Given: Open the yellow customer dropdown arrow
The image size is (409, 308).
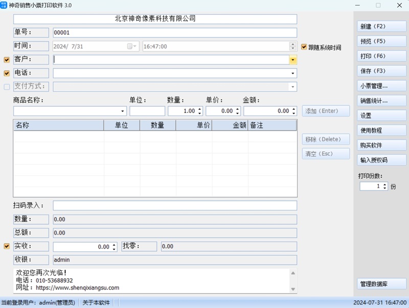Looking at the screenshot, I should click(x=292, y=59).
